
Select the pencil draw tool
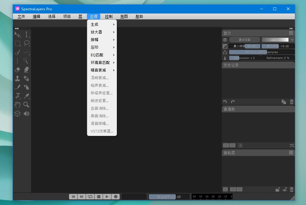(x=18, y=87)
